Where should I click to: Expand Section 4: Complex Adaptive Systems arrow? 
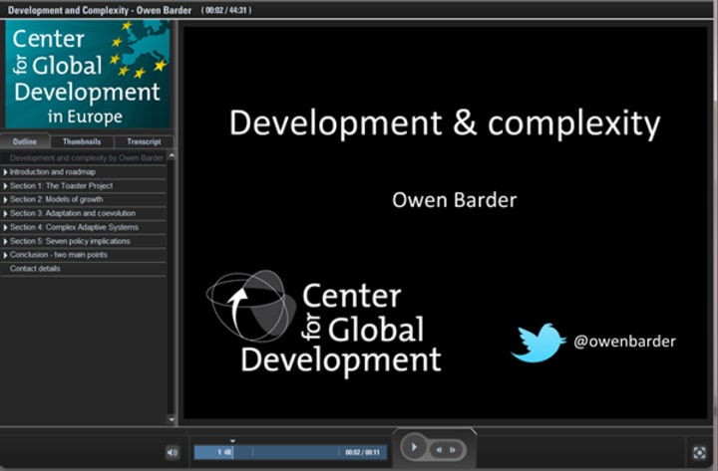(5, 227)
